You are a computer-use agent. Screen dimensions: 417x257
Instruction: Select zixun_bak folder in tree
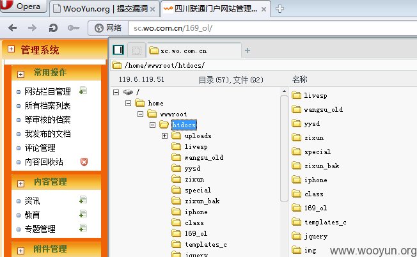pos(202,201)
